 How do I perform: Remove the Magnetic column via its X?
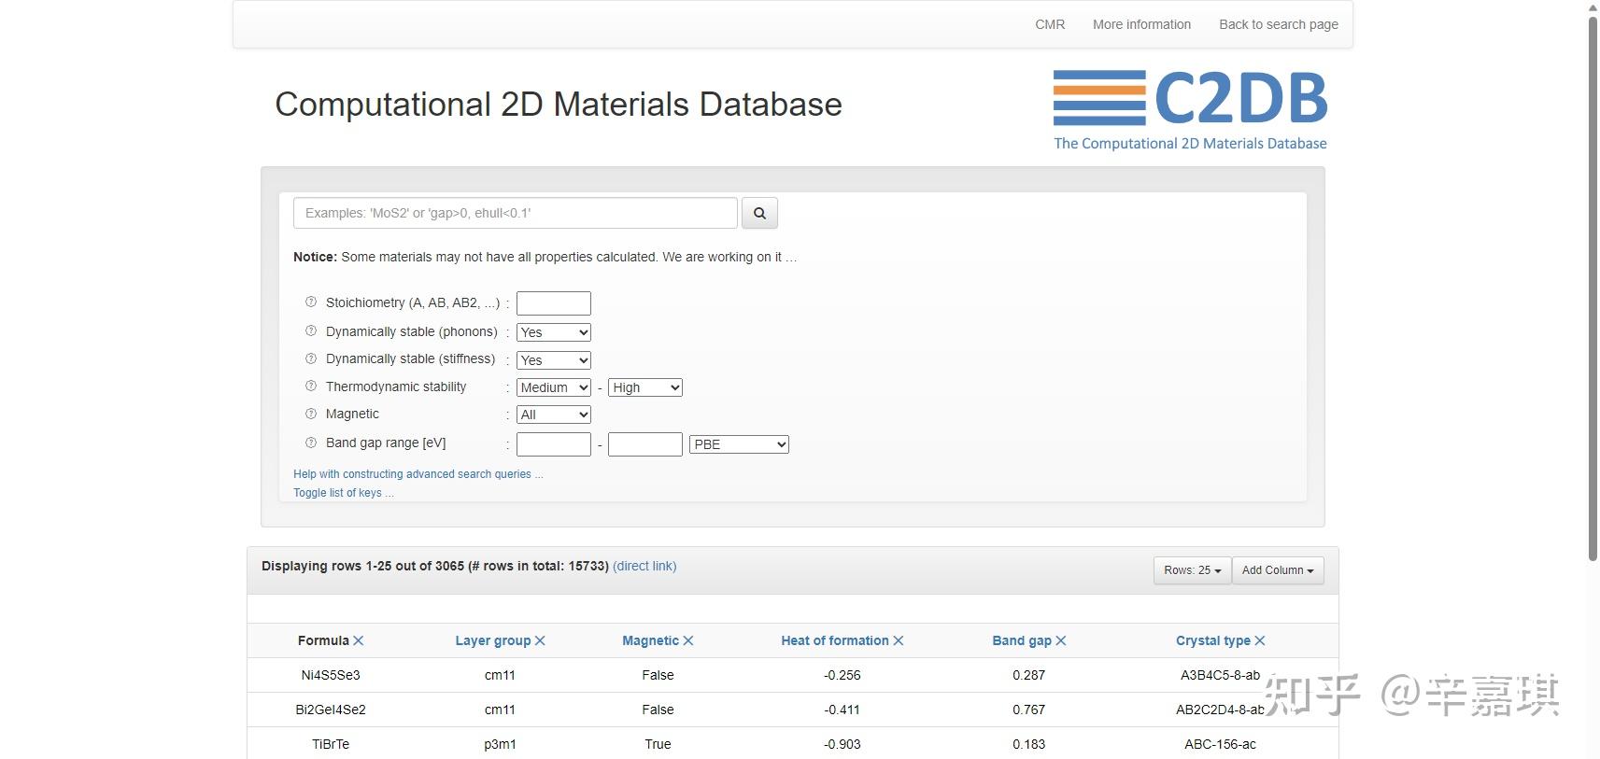coord(688,640)
